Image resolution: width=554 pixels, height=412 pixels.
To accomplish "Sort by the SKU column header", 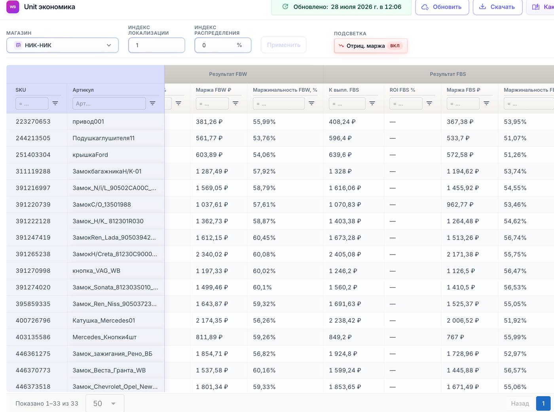I will 21,90.
